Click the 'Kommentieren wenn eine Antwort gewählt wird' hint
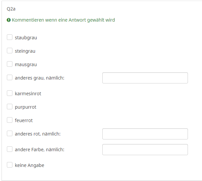This screenshot has height=181, width=202. coord(63,20)
